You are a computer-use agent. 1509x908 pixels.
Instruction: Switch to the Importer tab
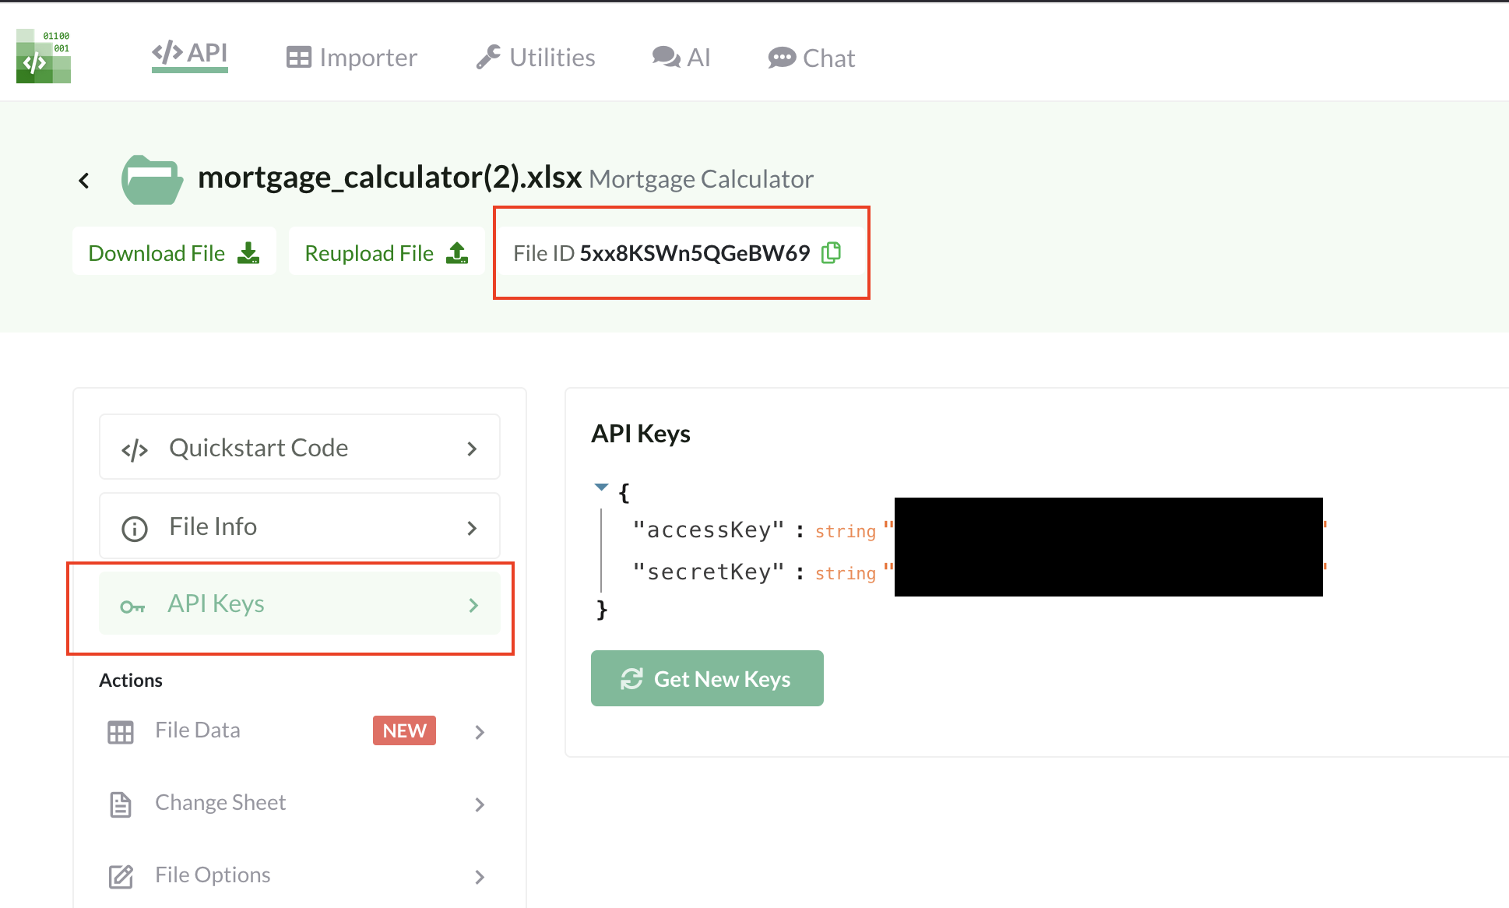352,58
